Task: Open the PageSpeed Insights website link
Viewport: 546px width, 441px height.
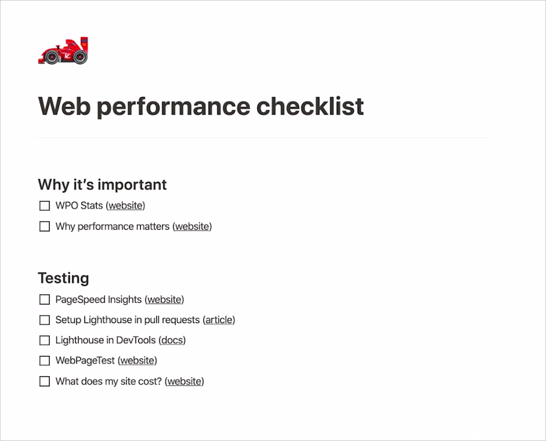Action: tap(164, 300)
